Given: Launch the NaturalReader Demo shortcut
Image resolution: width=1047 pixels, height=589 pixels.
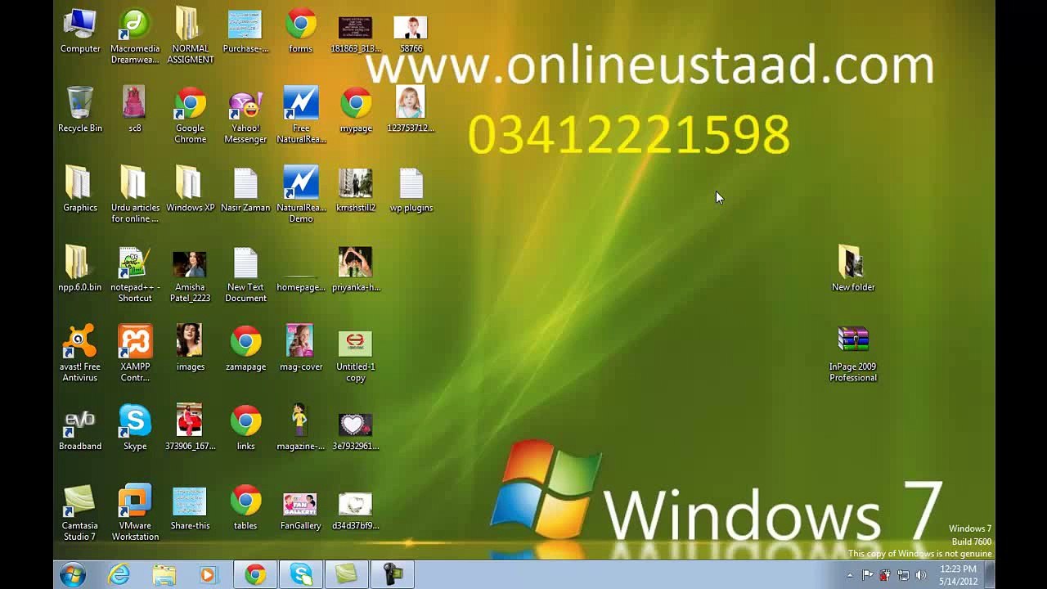Looking at the screenshot, I should (x=301, y=195).
